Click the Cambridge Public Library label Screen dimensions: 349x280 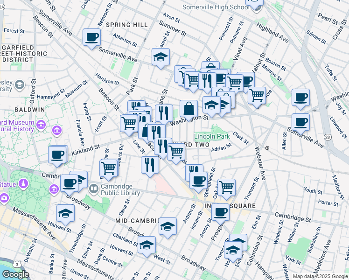pyautogui.click(x=120, y=189)
